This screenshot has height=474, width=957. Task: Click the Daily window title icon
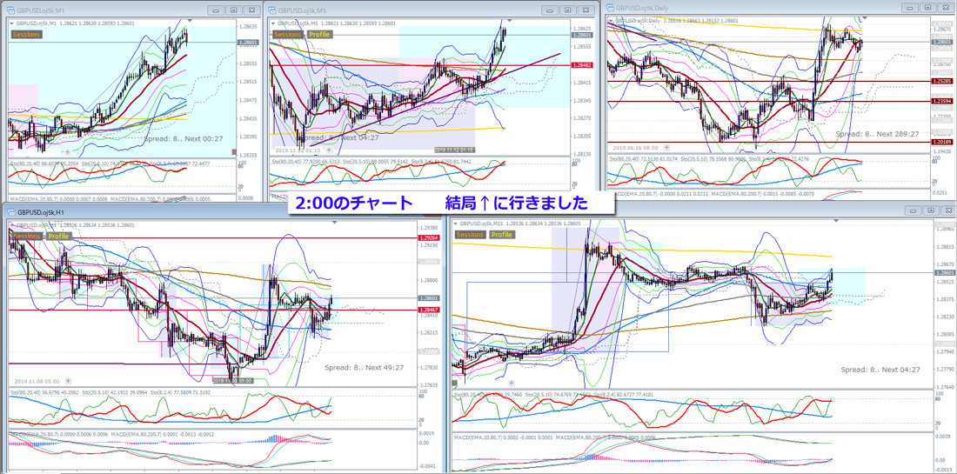tap(610, 8)
